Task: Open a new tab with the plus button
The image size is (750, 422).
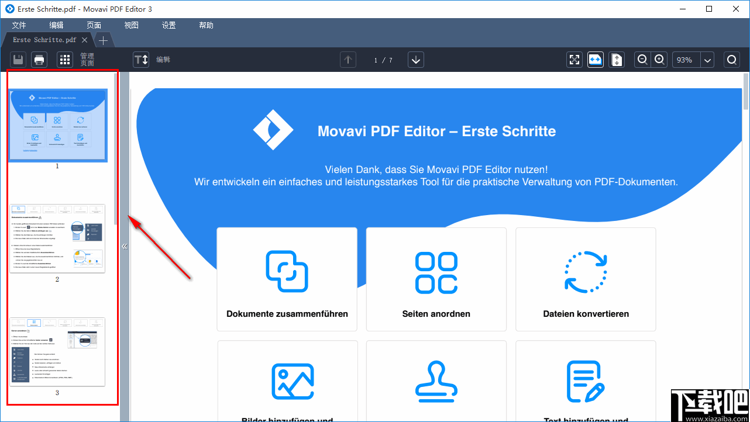Action: coord(102,40)
